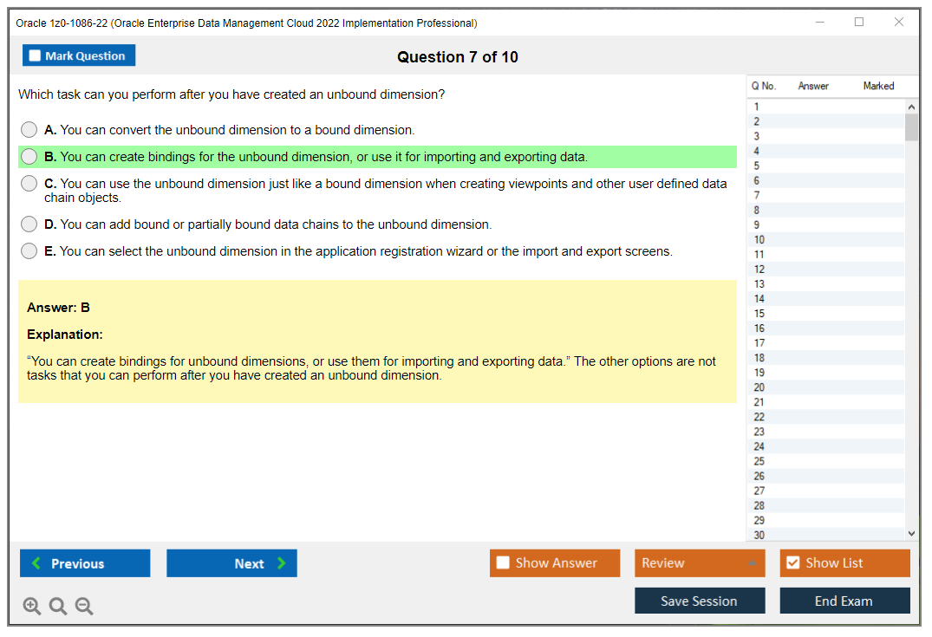Image resolution: width=932 pixels, height=637 pixels.
Task: Click the End Exam button
Action: click(x=844, y=600)
